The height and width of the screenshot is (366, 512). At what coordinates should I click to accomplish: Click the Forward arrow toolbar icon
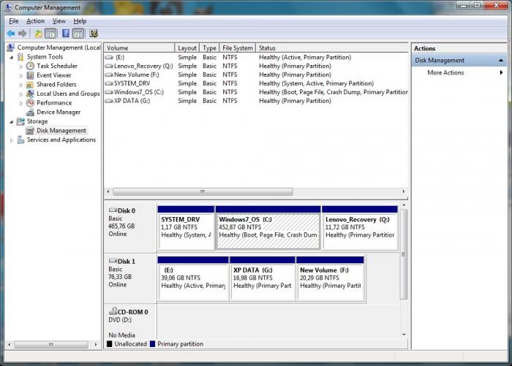pos(22,34)
